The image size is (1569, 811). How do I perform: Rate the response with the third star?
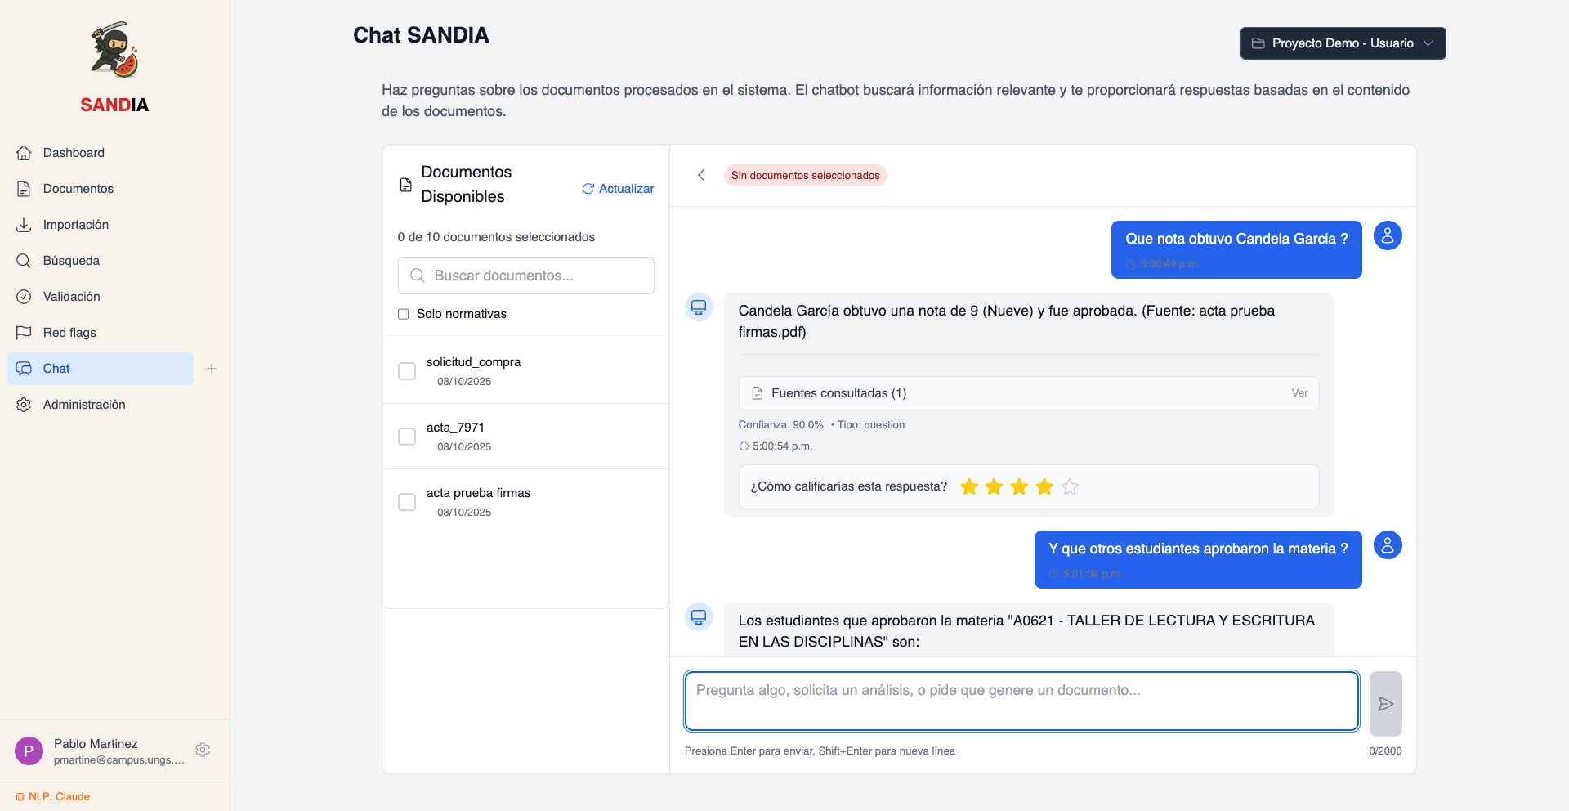1019,487
